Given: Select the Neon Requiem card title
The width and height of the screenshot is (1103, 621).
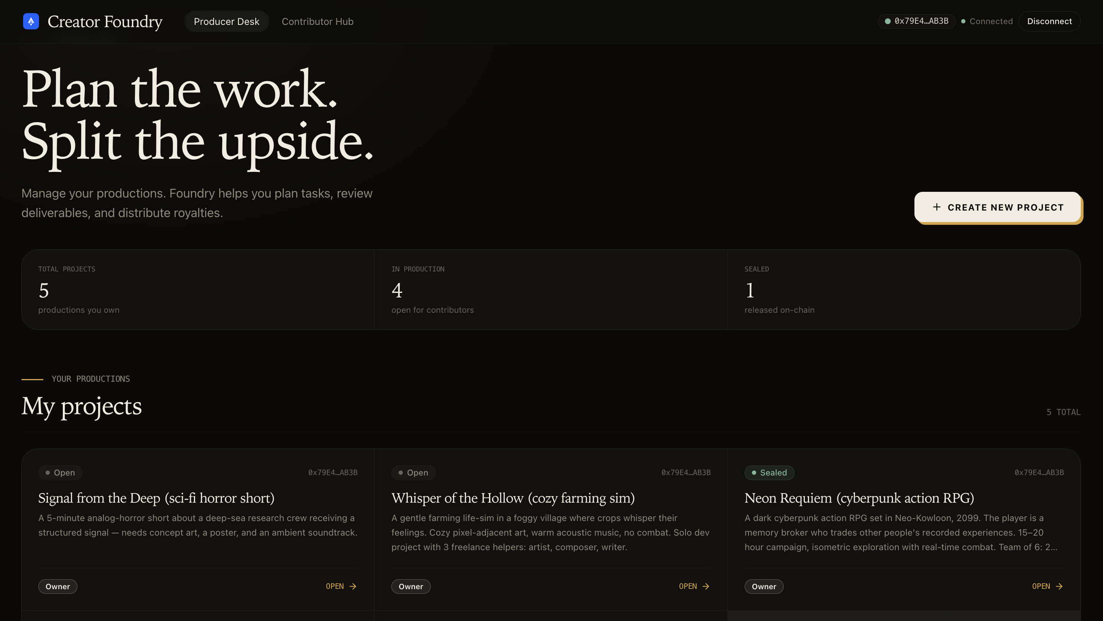Looking at the screenshot, I should (x=859, y=498).
